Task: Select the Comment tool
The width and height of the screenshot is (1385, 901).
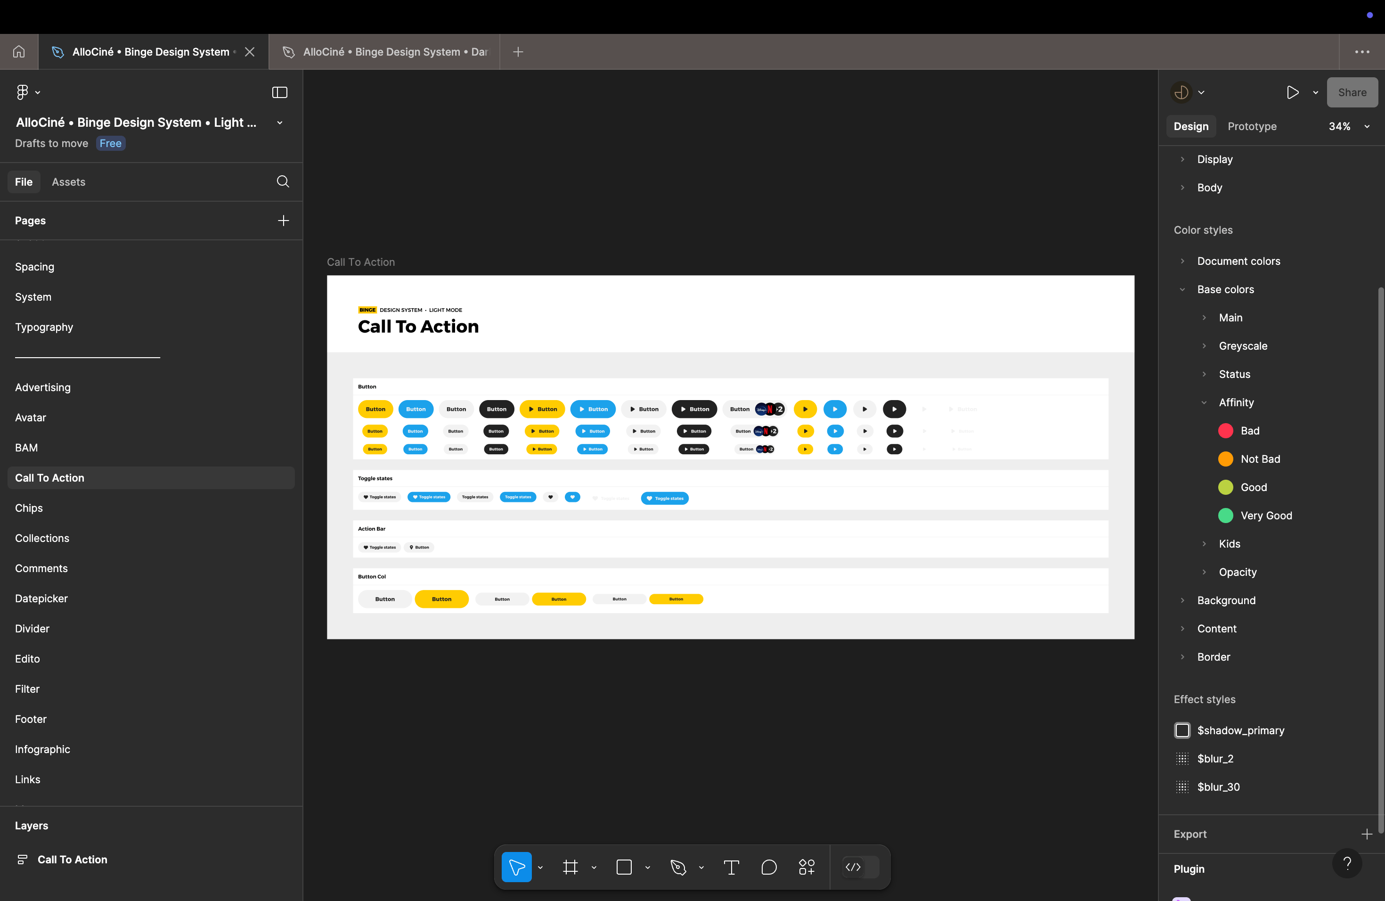Action: 769,867
